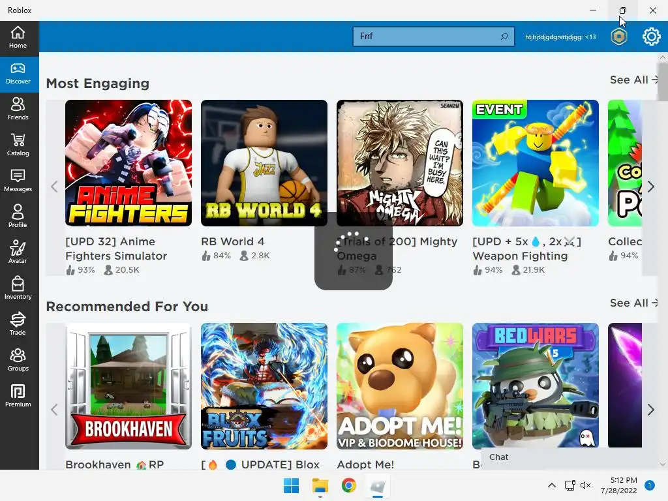Viewport: 668px width, 501px height.
Task: Open the Blox Fruits thumbnail
Action: tap(264, 386)
